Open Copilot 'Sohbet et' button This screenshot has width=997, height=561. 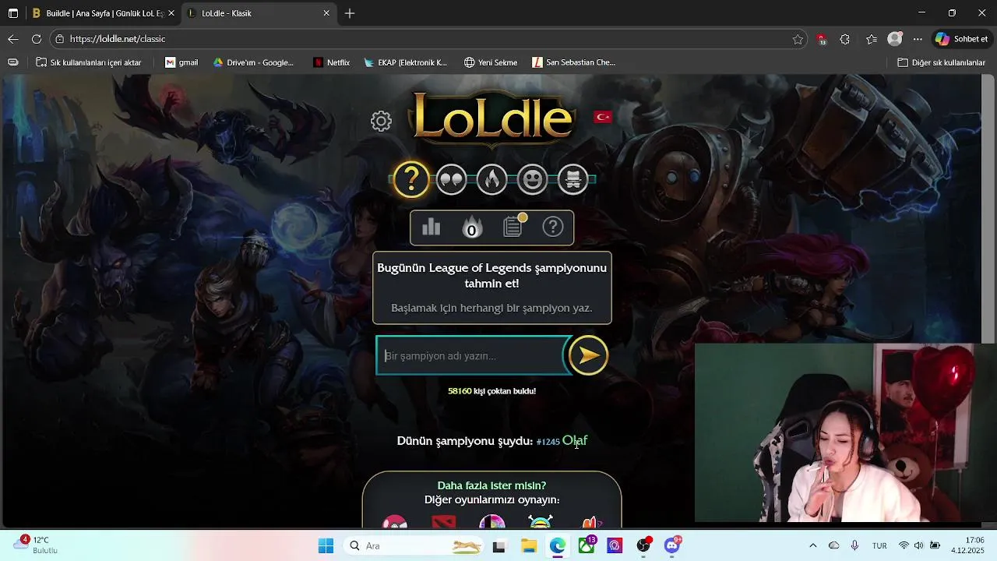[x=962, y=39]
